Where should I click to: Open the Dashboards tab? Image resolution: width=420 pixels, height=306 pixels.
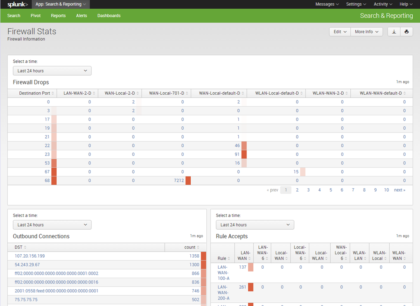[109, 16]
